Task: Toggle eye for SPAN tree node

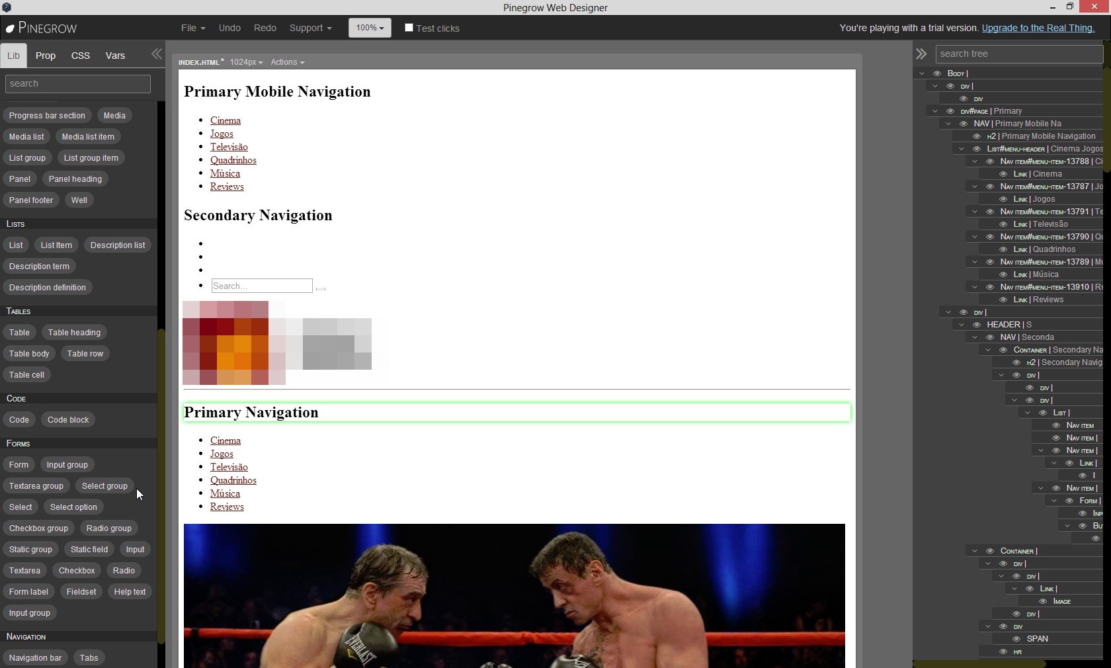Action: tap(1016, 639)
